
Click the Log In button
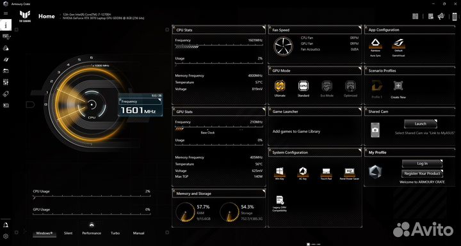[x=422, y=164]
